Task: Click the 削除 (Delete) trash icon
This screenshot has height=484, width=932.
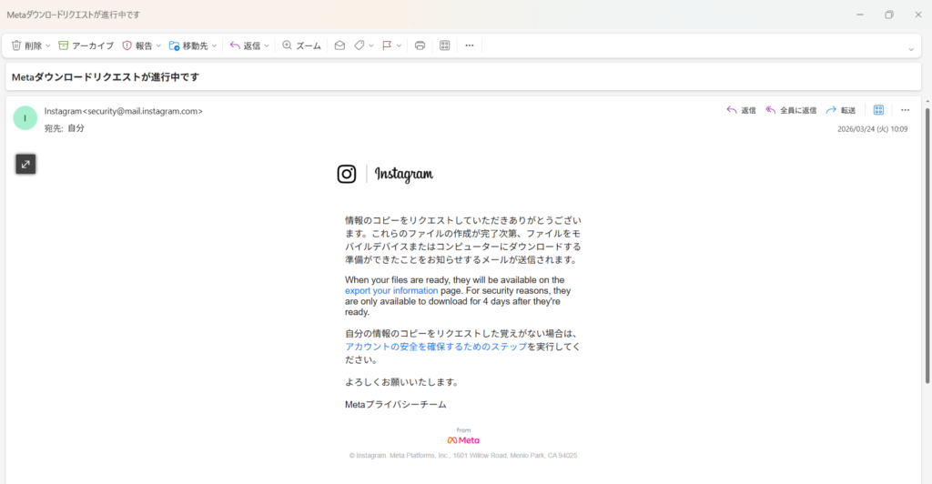Action: coord(16,45)
